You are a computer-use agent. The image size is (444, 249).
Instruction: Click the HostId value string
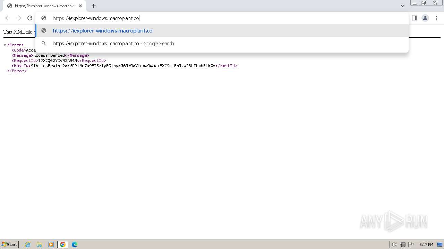(x=123, y=66)
